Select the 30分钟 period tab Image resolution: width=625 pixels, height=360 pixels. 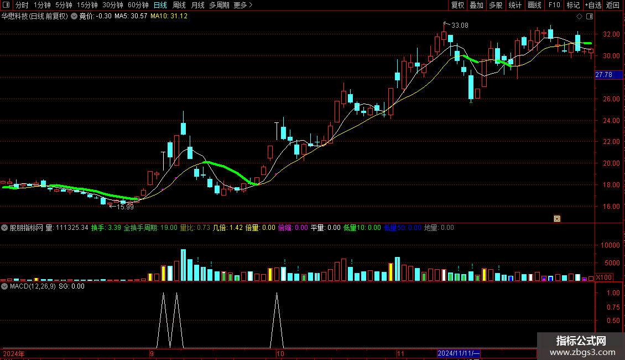pyautogui.click(x=113, y=5)
